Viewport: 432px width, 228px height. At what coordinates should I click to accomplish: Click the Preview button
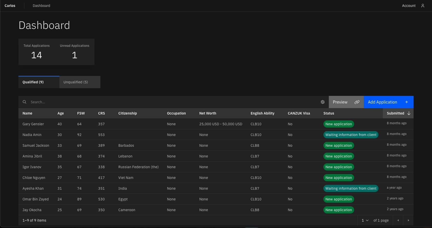tap(340, 102)
